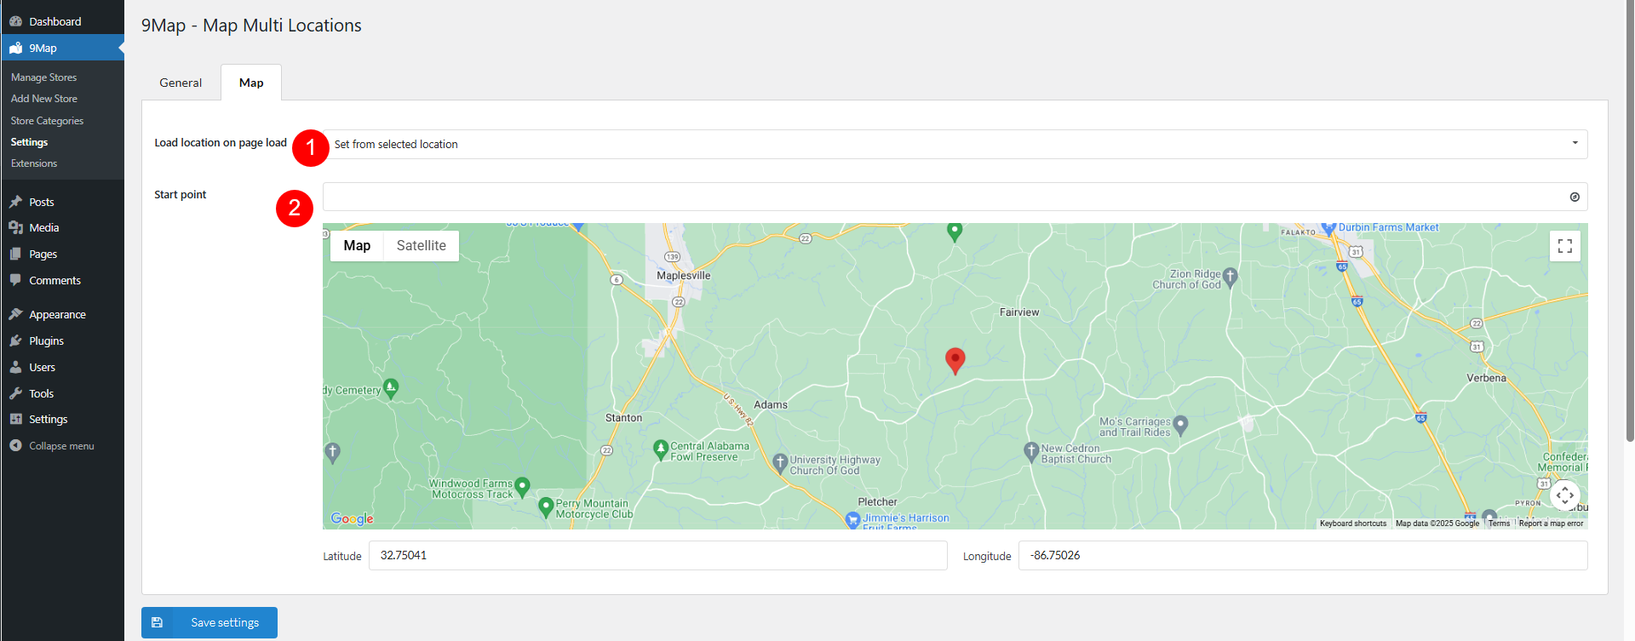Viewport: 1635px width, 641px height.
Task: Click Report a map error link
Action: pos(1551,524)
